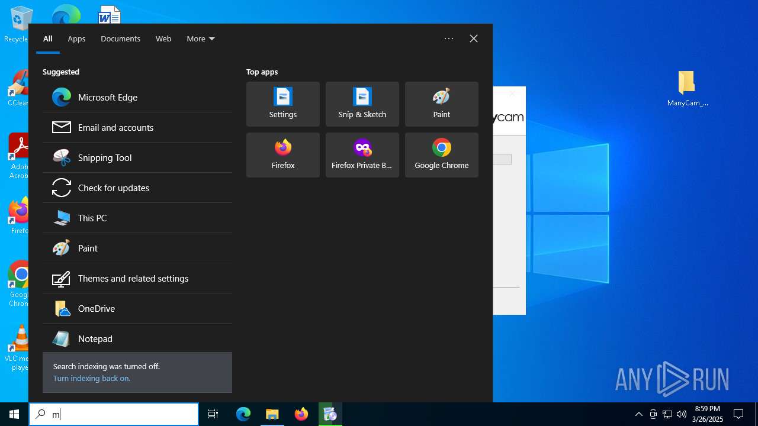Open Paint tile in Top apps
The width and height of the screenshot is (758, 426).
[442, 104]
